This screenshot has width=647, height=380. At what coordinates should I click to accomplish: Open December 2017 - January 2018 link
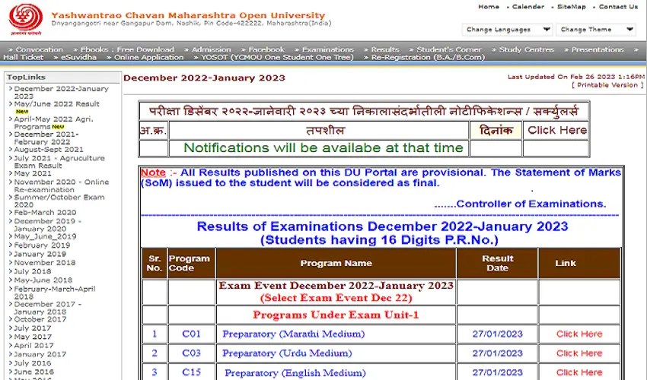point(47,308)
